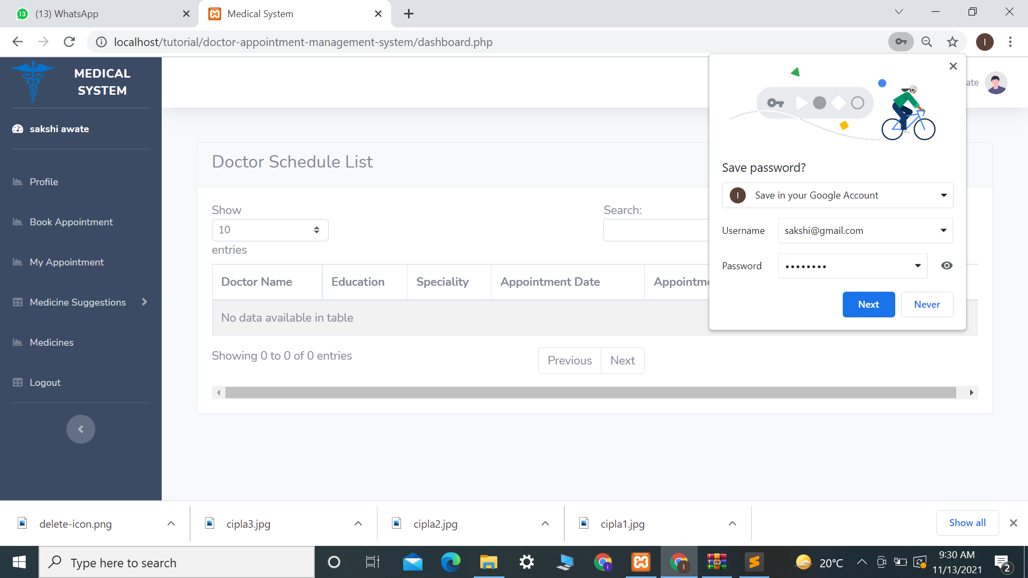Click the user avatar in page header

[x=996, y=82]
